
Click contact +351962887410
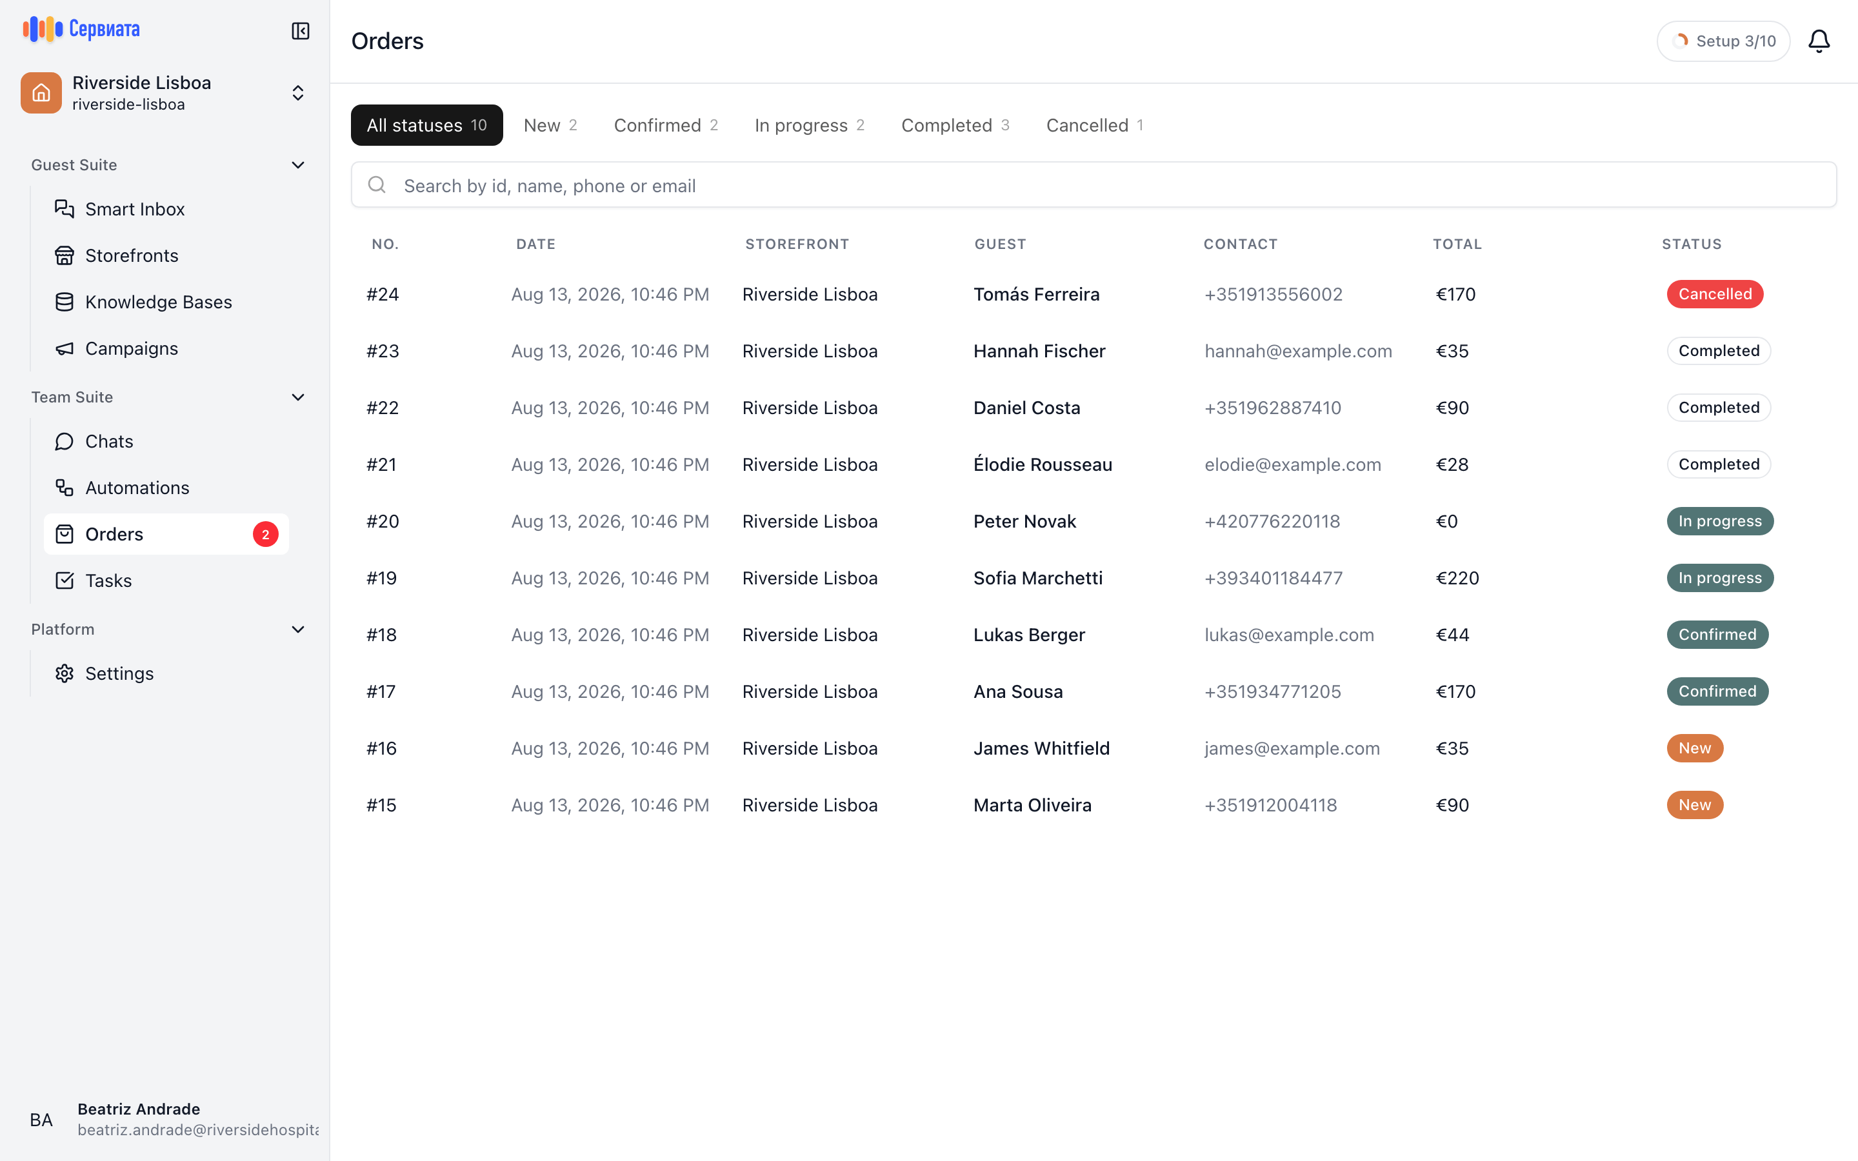[1272, 408]
